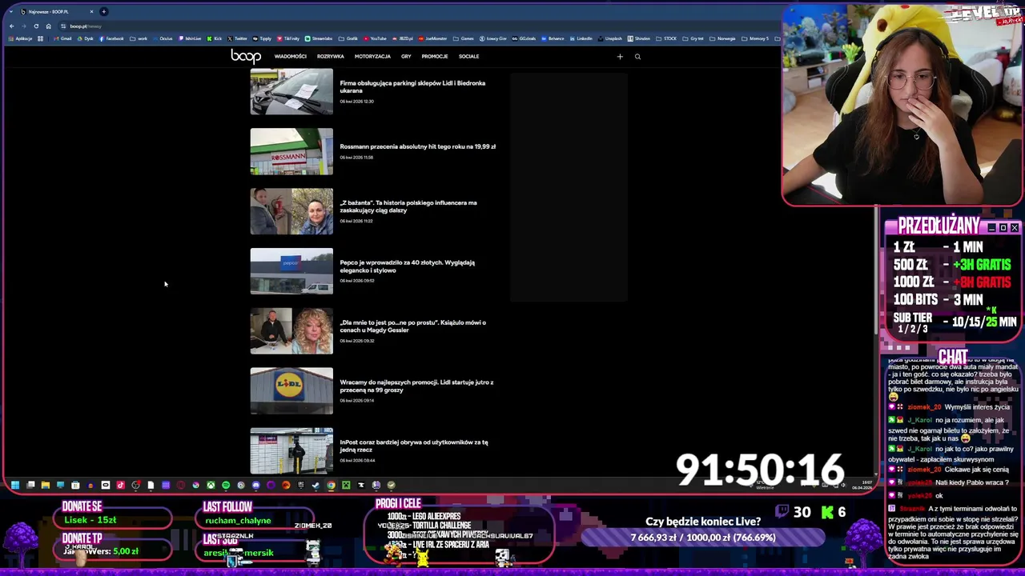Open the JoeMonster bookmark

point(432,38)
